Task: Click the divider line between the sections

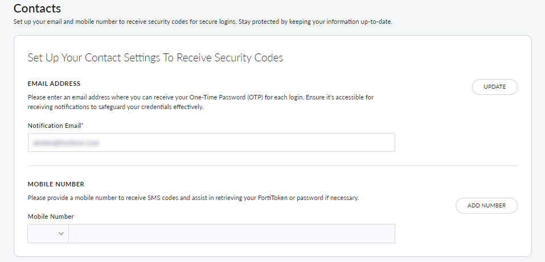Action: [x=272, y=166]
